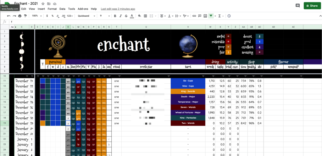Select the 4,151 words cell

pos(210,86)
